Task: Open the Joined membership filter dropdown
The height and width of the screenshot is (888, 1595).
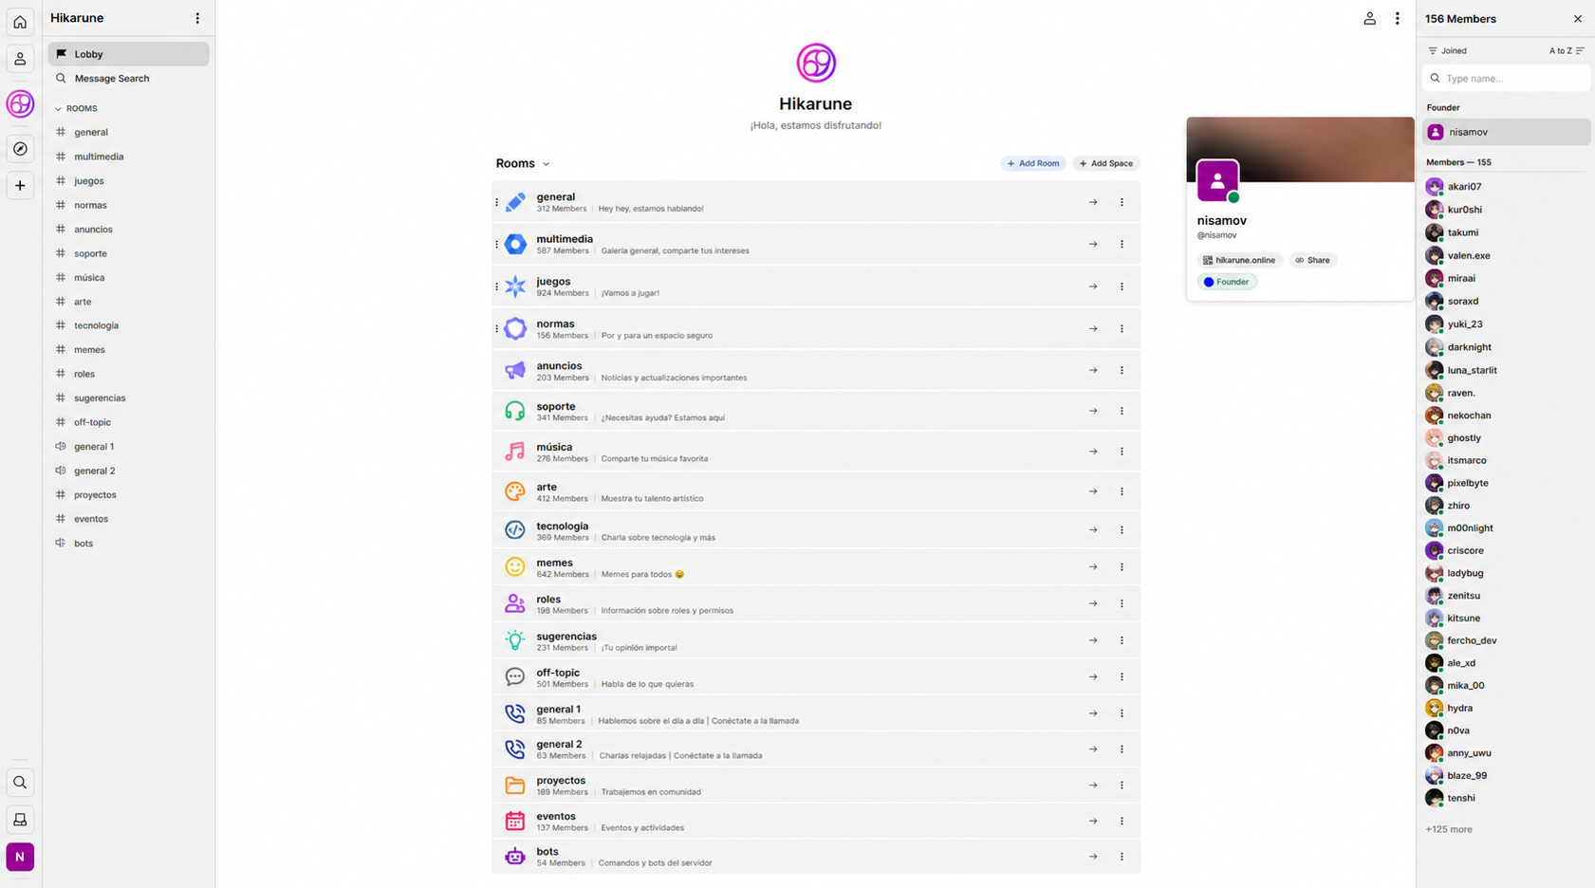Action: pos(1448,51)
